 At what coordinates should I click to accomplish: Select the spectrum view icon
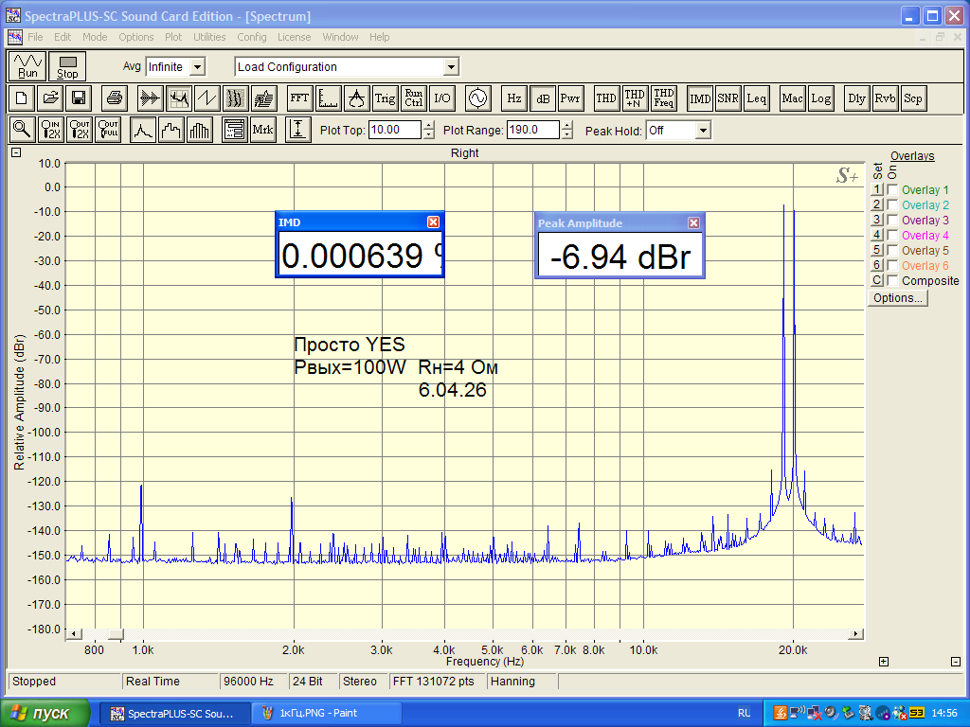(179, 98)
